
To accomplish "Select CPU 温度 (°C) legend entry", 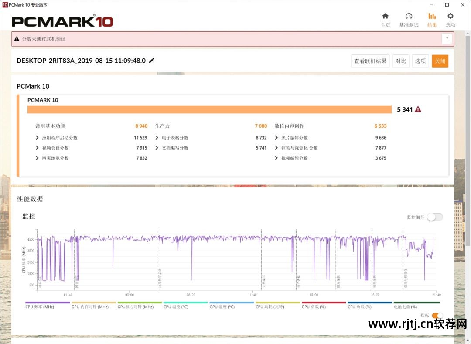I will [x=185, y=305].
